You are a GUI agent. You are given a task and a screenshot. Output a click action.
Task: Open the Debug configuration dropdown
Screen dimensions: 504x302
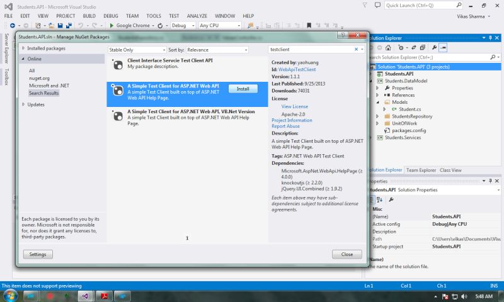pyautogui.click(x=183, y=25)
